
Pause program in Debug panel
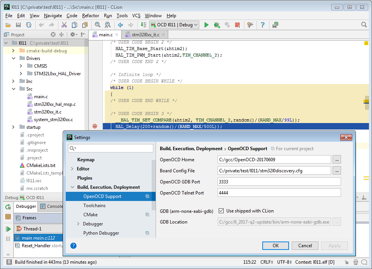tap(8, 239)
